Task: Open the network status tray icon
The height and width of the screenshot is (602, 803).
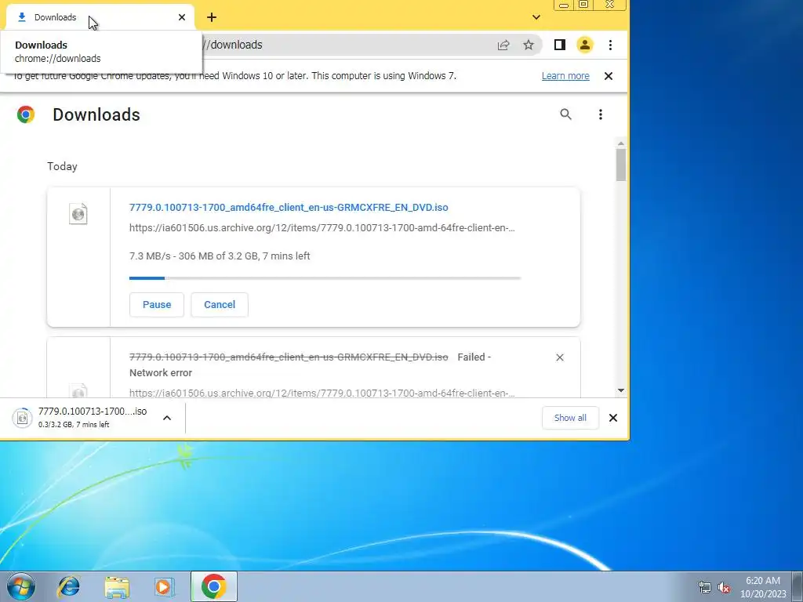Action: pyautogui.click(x=705, y=587)
